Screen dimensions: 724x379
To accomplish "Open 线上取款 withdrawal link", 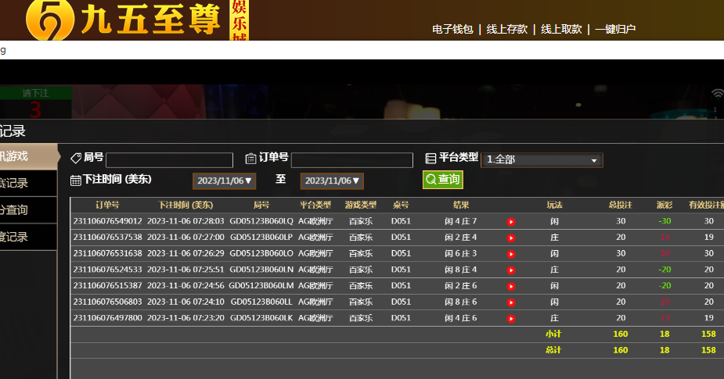I will 561,30.
